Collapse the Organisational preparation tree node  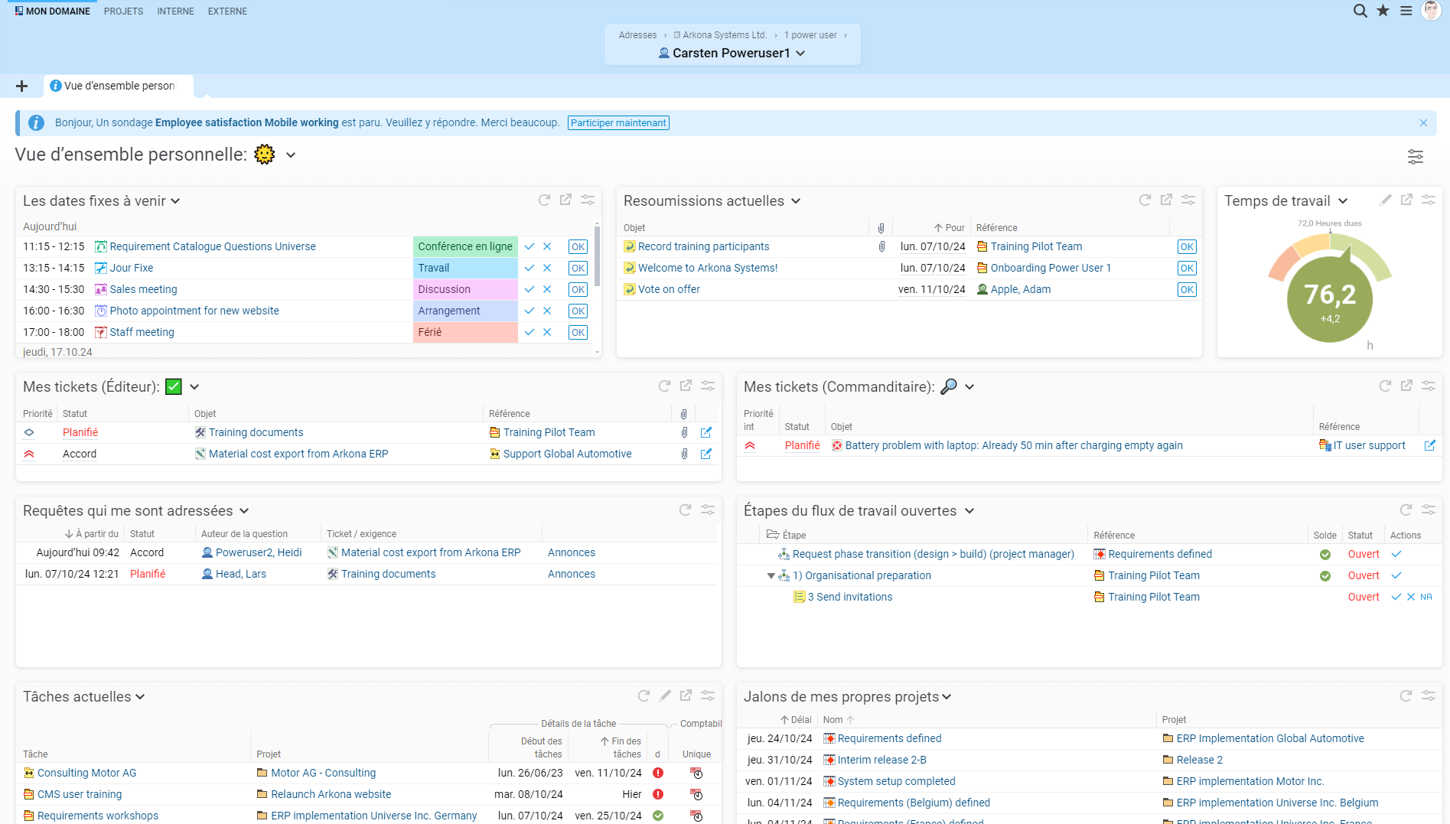click(x=771, y=576)
